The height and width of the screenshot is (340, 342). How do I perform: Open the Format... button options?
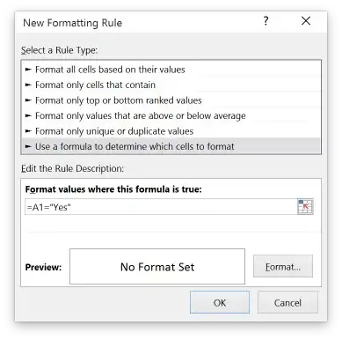pos(283,266)
